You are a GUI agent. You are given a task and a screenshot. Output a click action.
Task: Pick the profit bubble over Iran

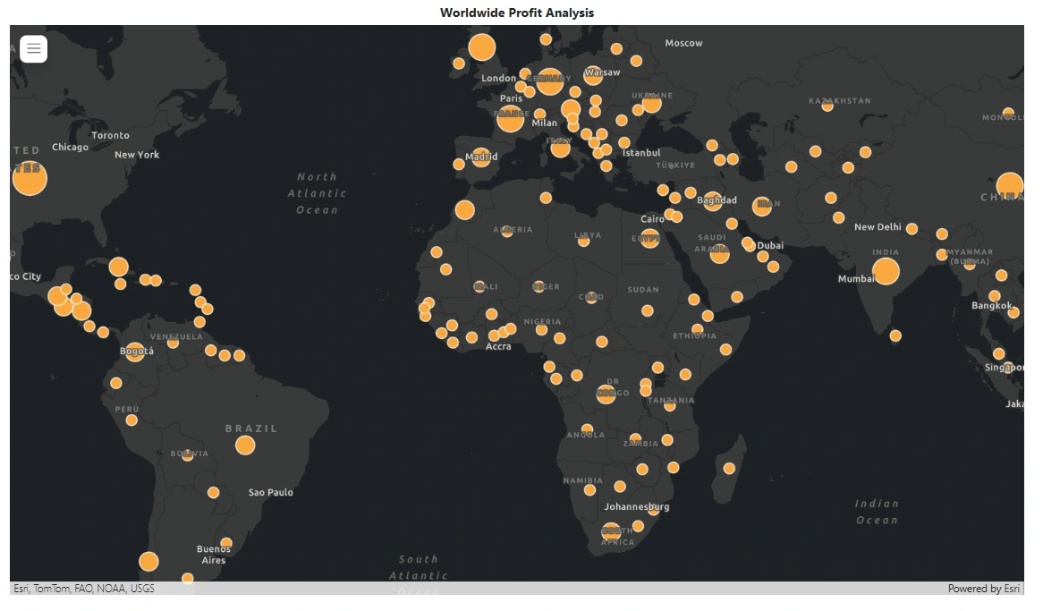pyautogui.click(x=761, y=207)
